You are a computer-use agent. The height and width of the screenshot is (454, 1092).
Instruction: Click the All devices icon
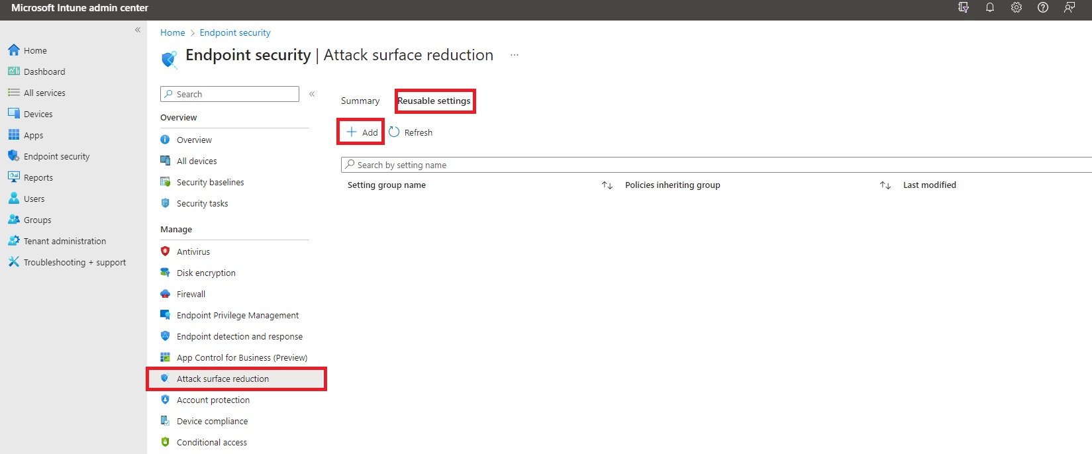[x=166, y=161]
